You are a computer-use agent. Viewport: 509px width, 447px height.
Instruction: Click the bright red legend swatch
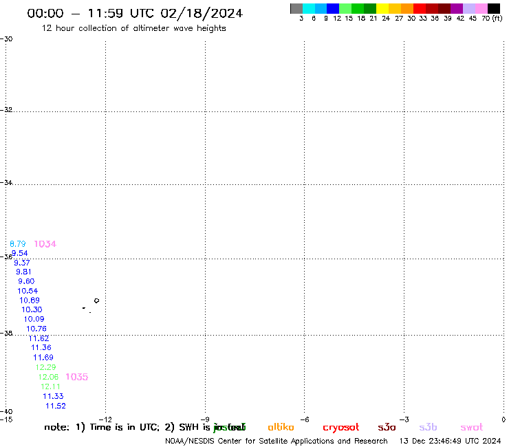coord(420,8)
